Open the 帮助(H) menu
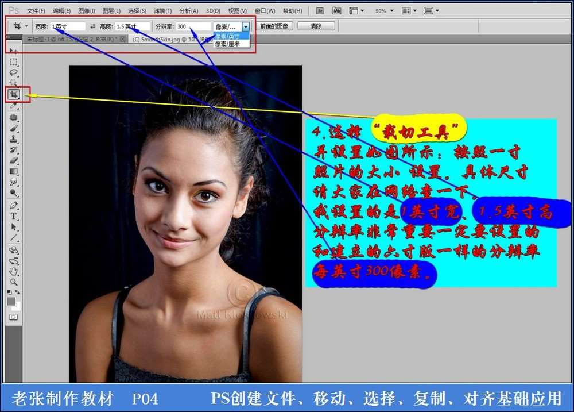The width and height of the screenshot is (574, 412). click(x=292, y=11)
